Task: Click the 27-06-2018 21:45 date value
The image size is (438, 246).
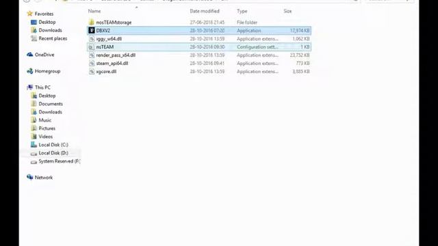Action: point(207,23)
